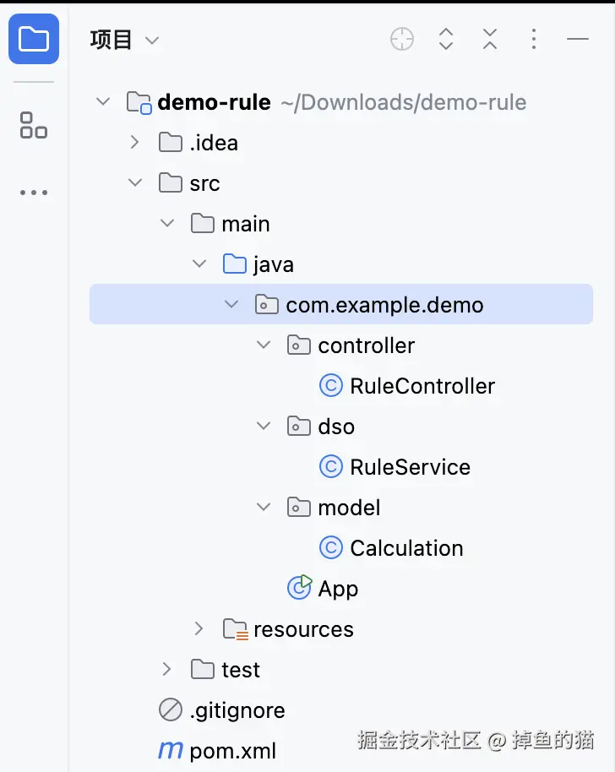Show more tool windows ellipsis
This screenshot has width=615, height=772.
(34, 193)
